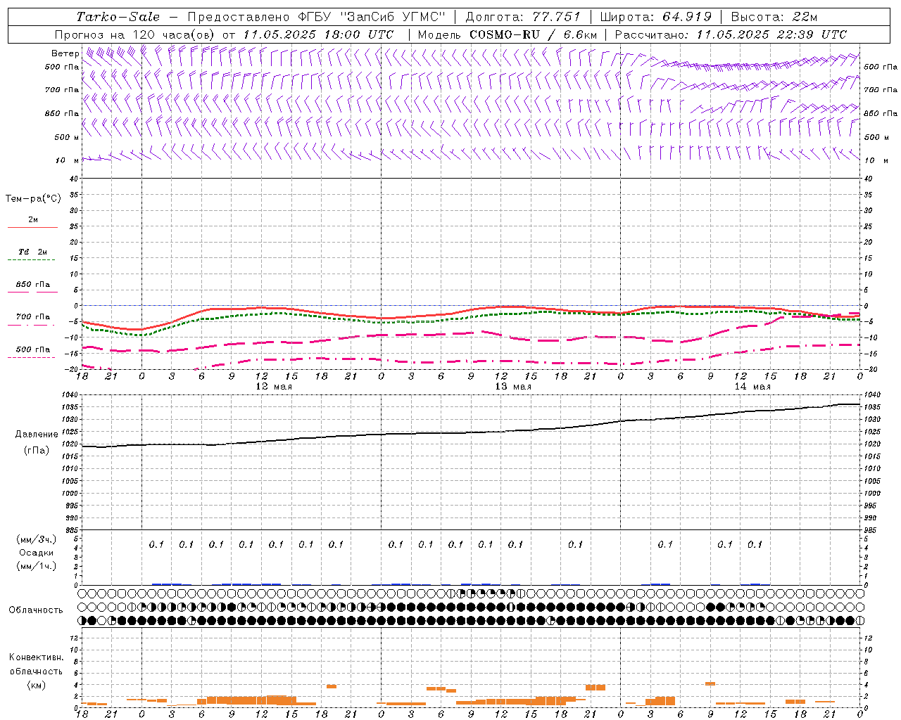Click the model name COSMO-RU / 6.6км
Screen dimensions: 901x720
point(533,34)
